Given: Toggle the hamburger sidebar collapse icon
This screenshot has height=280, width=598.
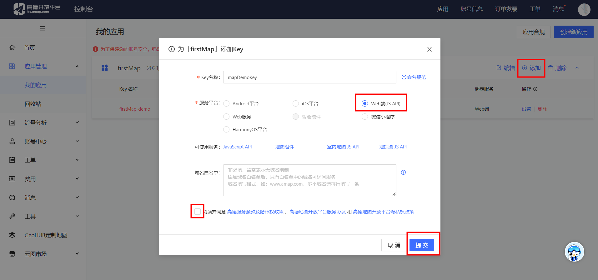Looking at the screenshot, I should click(43, 28).
